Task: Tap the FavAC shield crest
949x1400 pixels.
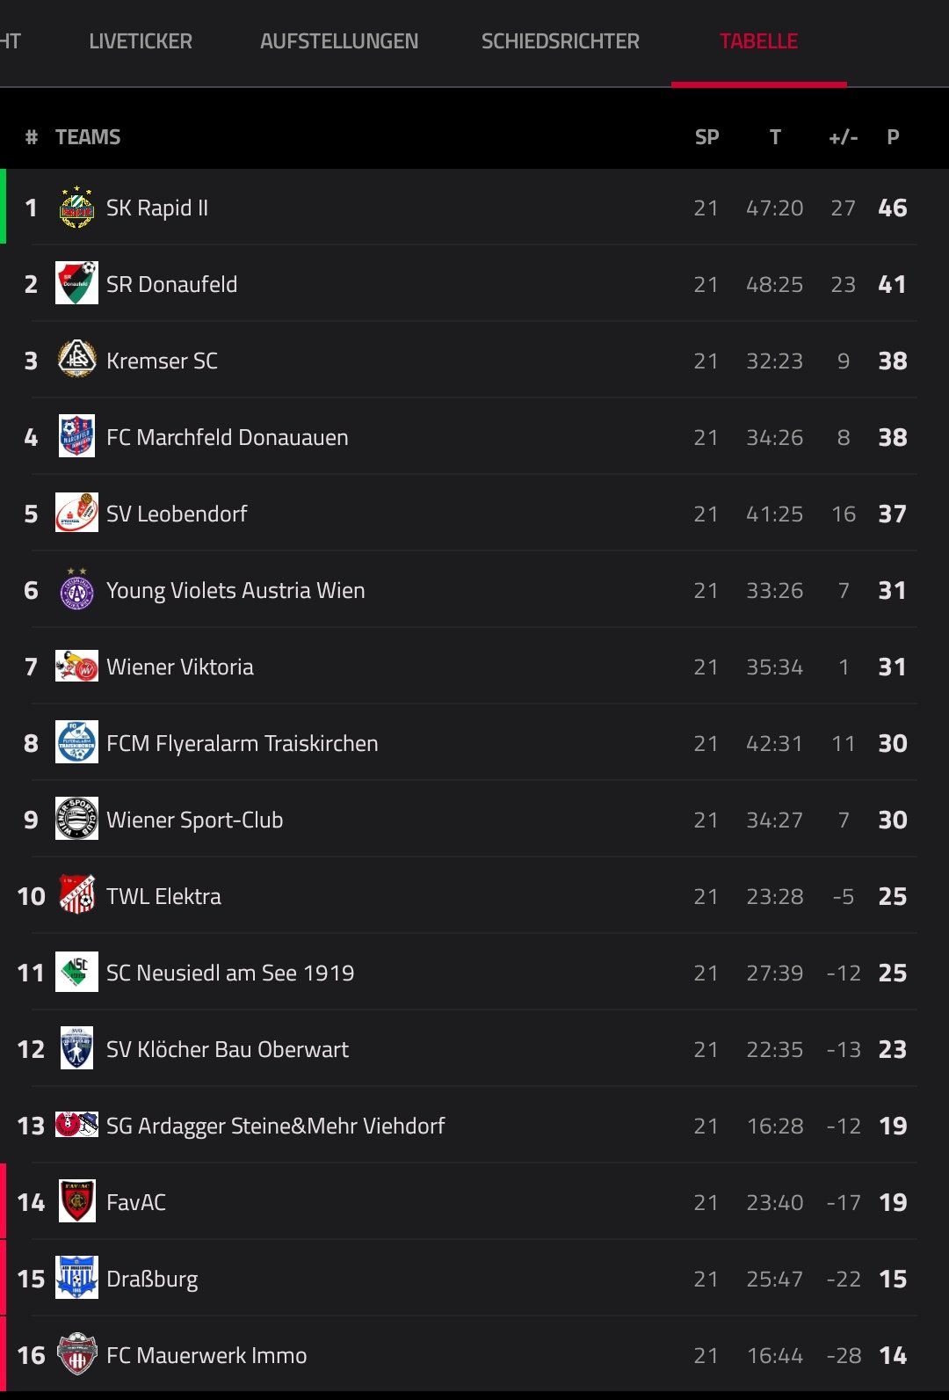Action: [x=76, y=1201]
